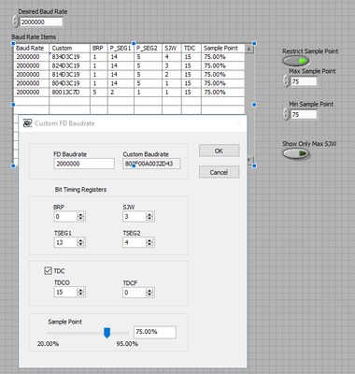Click the TDCO spinner arrows
This screenshot has width=355, height=374.
pos(80,292)
